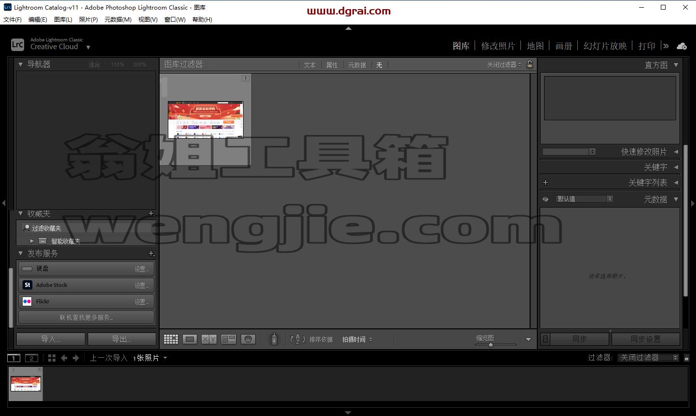Click Adobe Stock St icon

27,285
